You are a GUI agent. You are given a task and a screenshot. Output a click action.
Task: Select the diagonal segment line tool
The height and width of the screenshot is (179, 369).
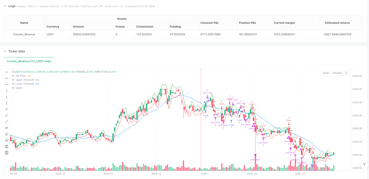point(7,122)
